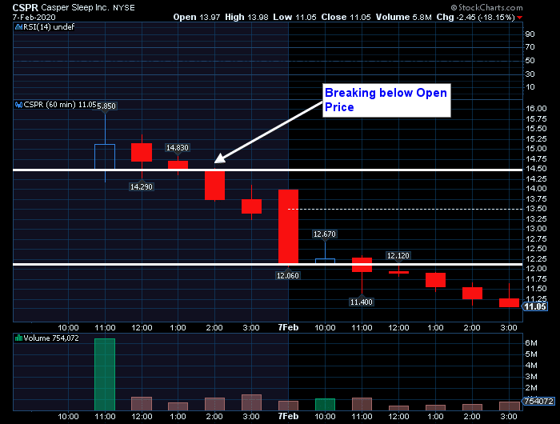Click the 13.50 price axis label
Viewport: 560px width, 424px height.
[537, 209]
